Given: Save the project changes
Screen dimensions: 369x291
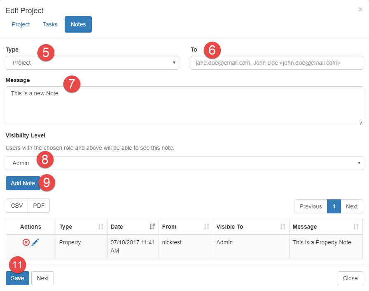Looking at the screenshot, I should [x=17, y=278].
